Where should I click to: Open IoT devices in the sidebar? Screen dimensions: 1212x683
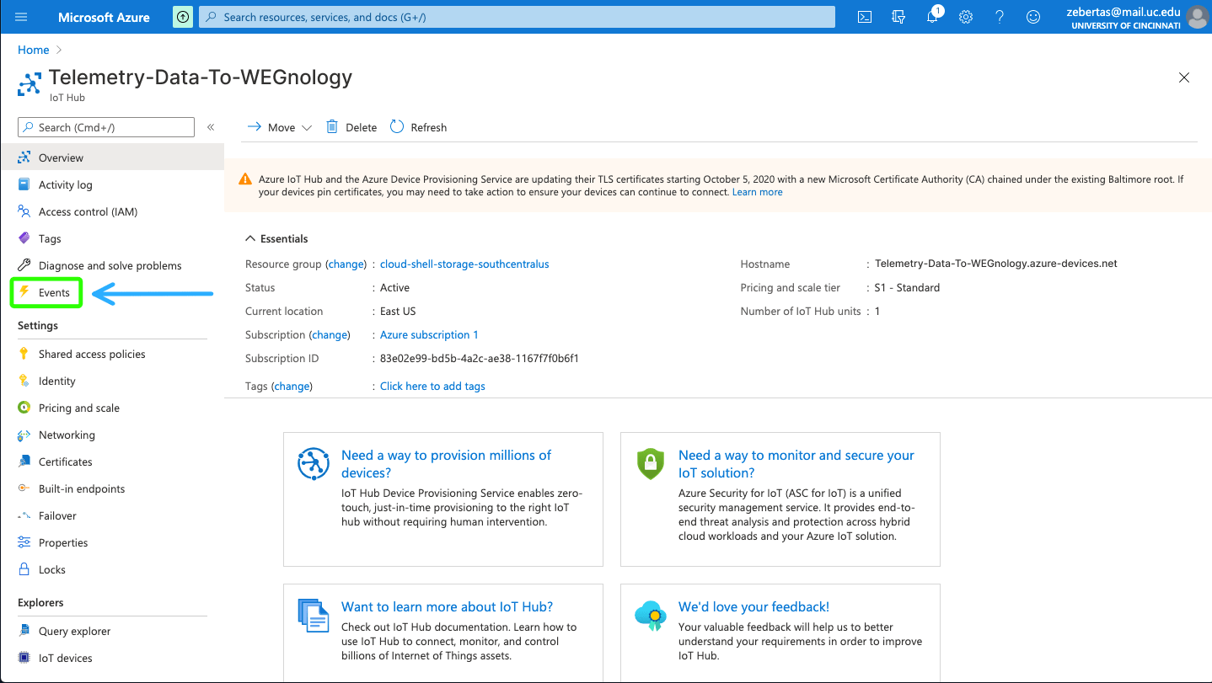tap(63, 658)
